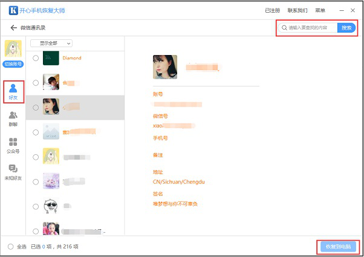The image size is (364, 257).
Task: Click the account avatar above 切换账号
Action: 13,48
